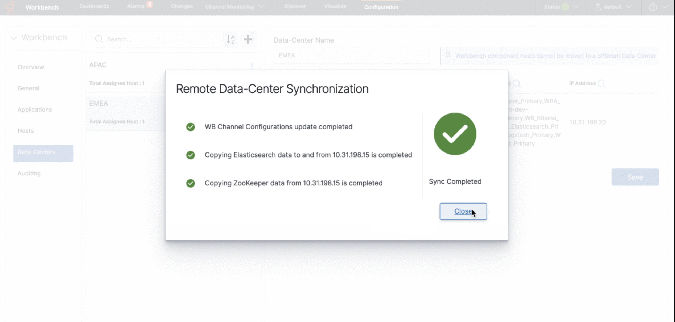Viewport: 675px width, 322px height.
Task: Click the default user icon
Action: pyautogui.click(x=598, y=7)
